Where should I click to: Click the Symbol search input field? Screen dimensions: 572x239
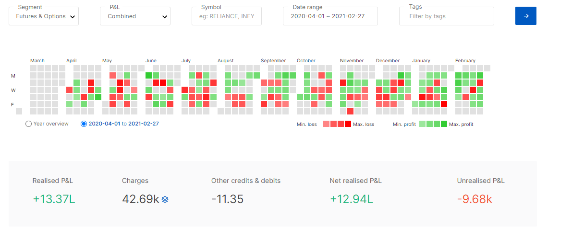pyautogui.click(x=227, y=16)
